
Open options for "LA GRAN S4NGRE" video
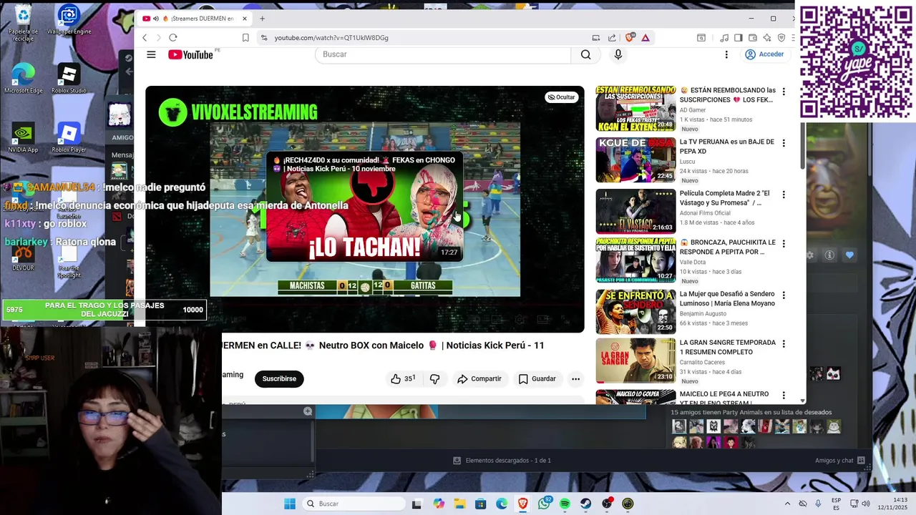pyautogui.click(x=784, y=343)
